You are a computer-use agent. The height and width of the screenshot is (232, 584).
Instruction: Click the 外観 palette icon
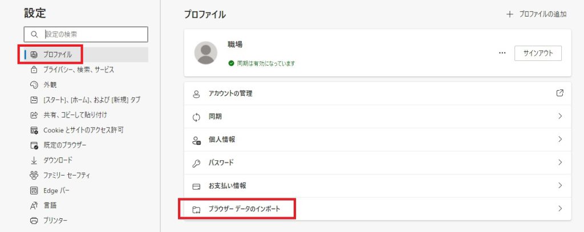click(x=34, y=85)
